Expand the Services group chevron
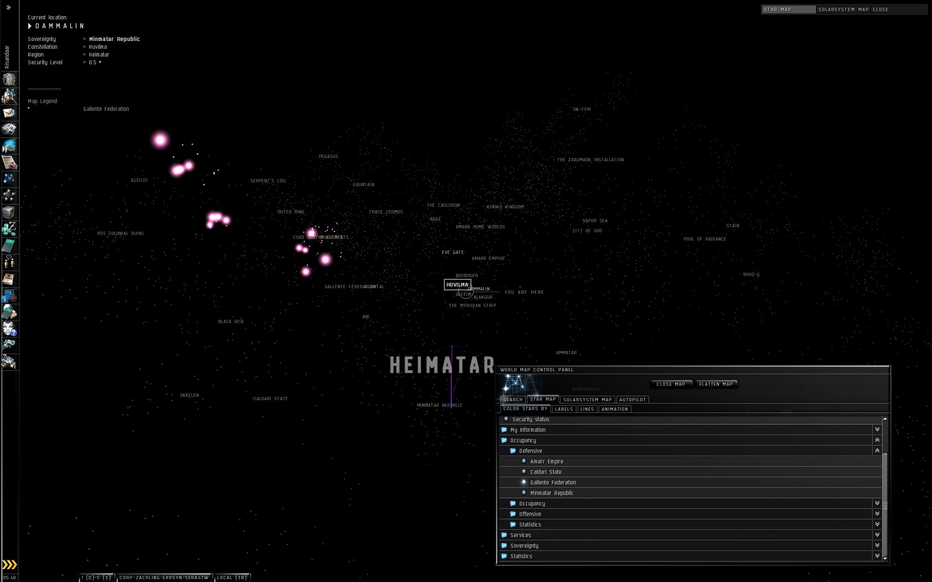This screenshot has height=582, width=932. [x=877, y=535]
